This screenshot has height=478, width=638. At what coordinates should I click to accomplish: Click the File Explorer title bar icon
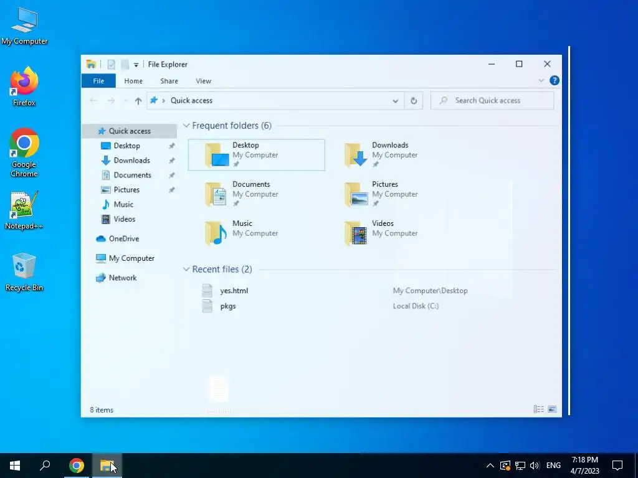[x=91, y=64]
